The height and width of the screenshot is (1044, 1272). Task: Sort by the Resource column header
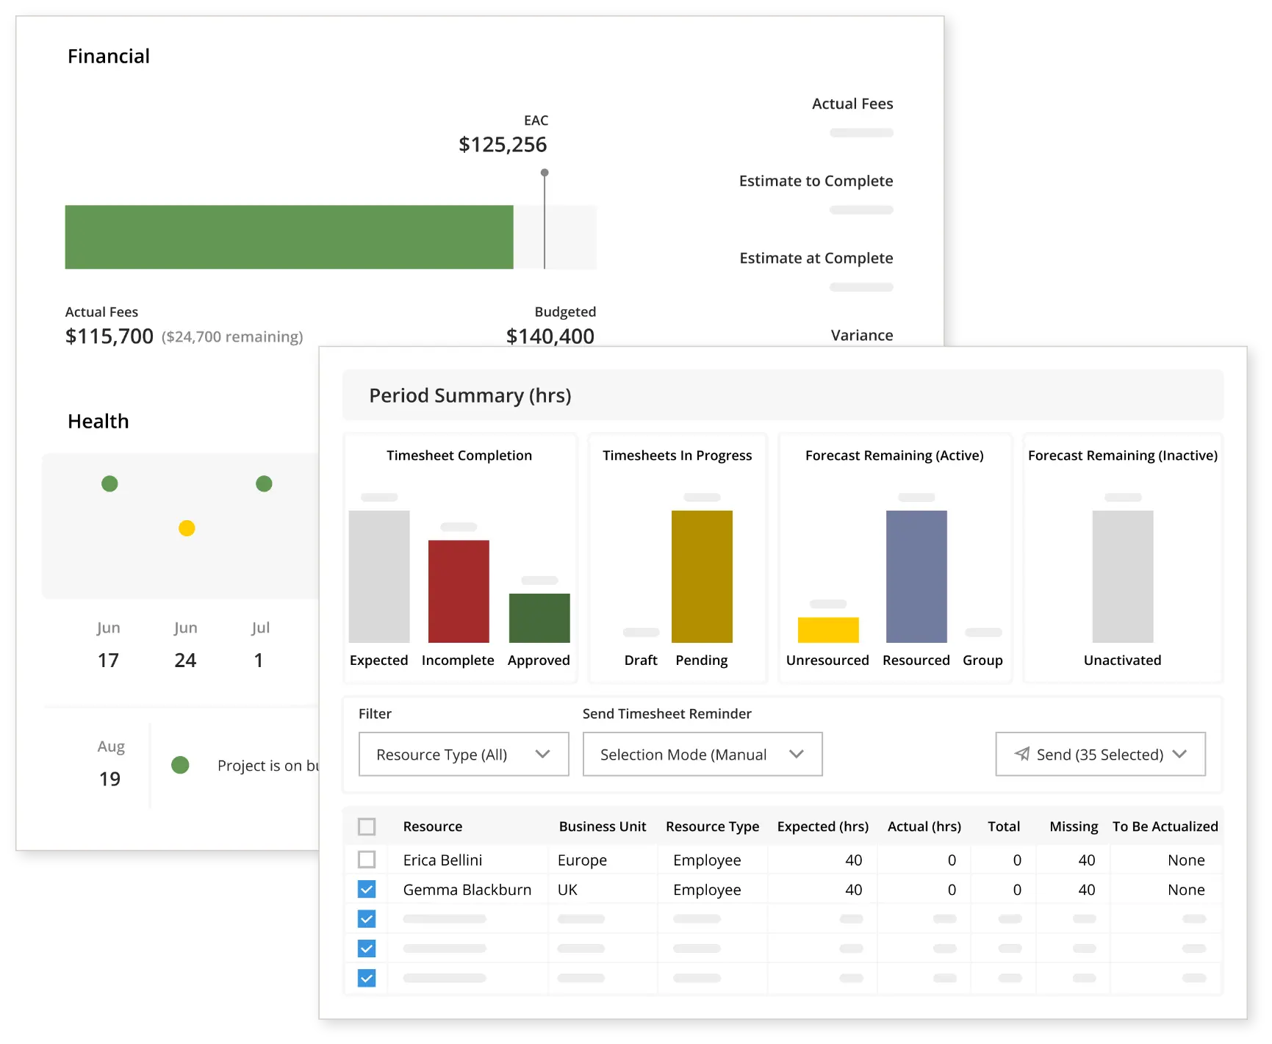pos(433,827)
